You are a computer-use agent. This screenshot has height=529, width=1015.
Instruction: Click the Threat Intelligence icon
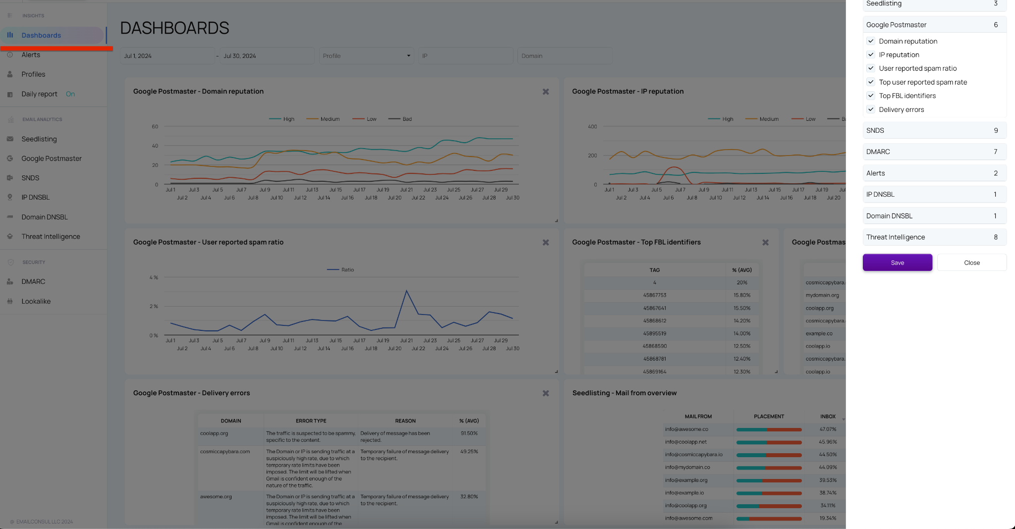pos(10,237)
